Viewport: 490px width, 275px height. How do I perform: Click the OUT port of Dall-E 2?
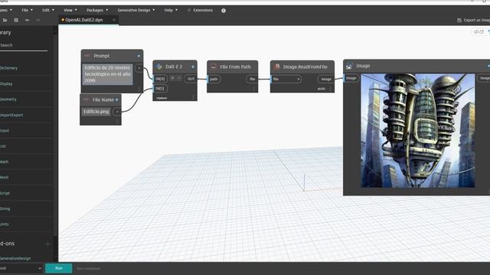tap(191, 79)
